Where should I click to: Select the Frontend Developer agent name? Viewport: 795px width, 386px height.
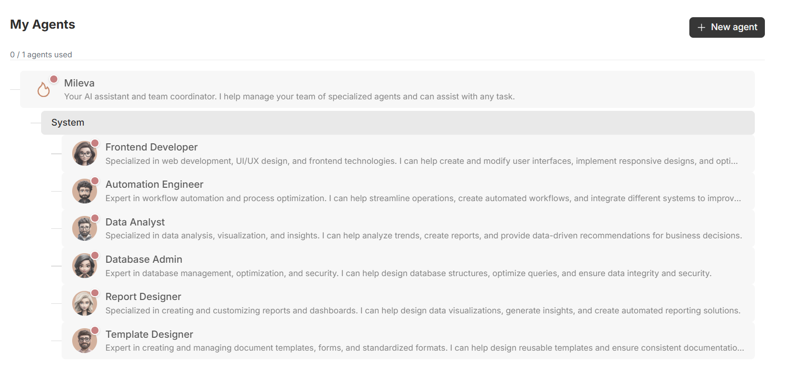pyautogui.click(x=151, y=147)
